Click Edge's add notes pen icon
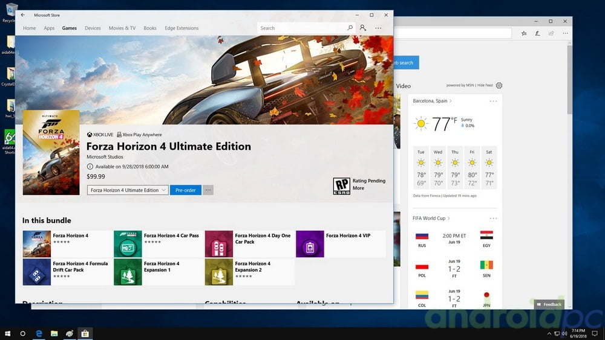Viewport: 605px width, 340px height. click(537, 33)
